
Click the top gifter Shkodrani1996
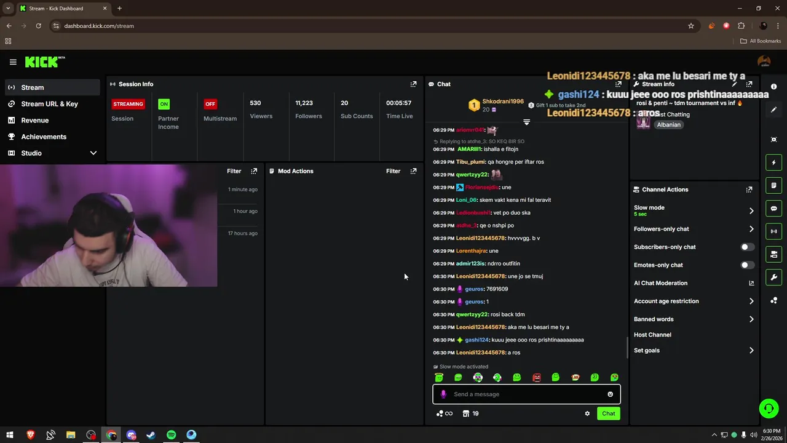503,102
